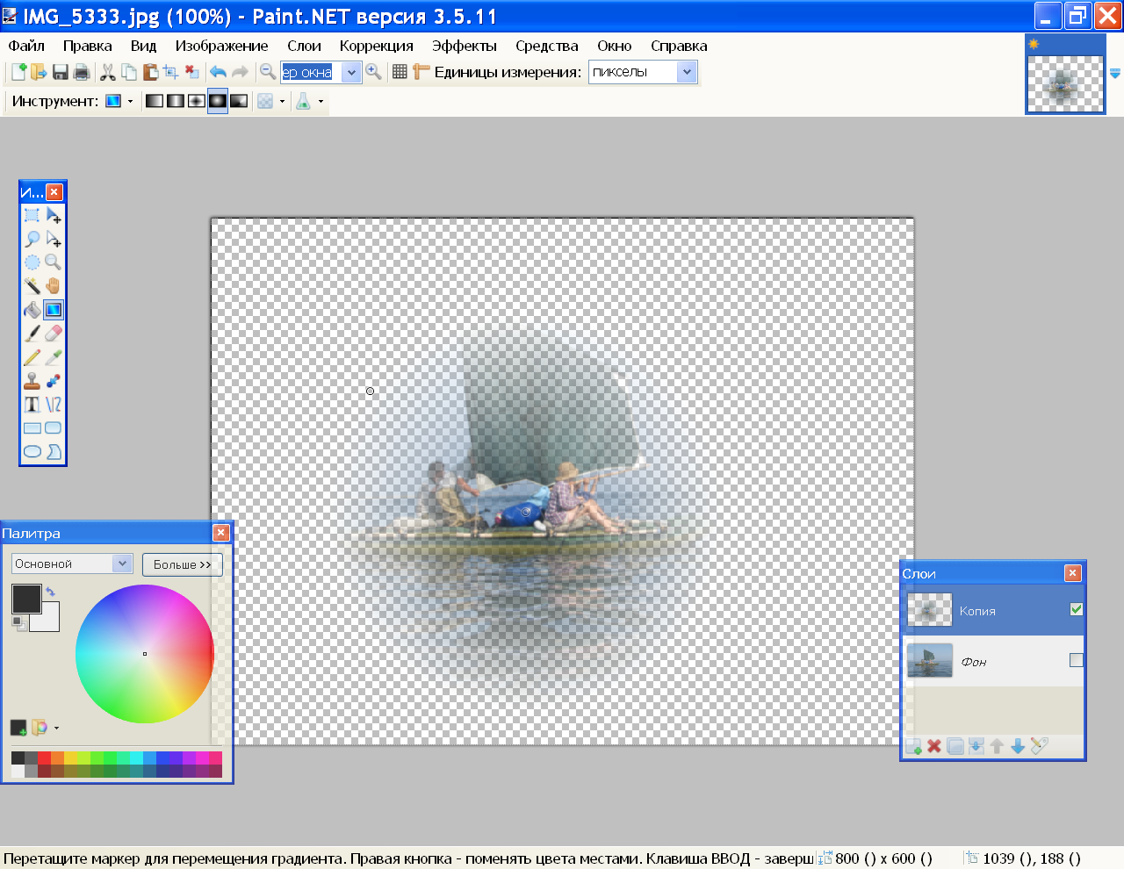
Task: Open the Изображение menu
Action: tap(221, 46)
